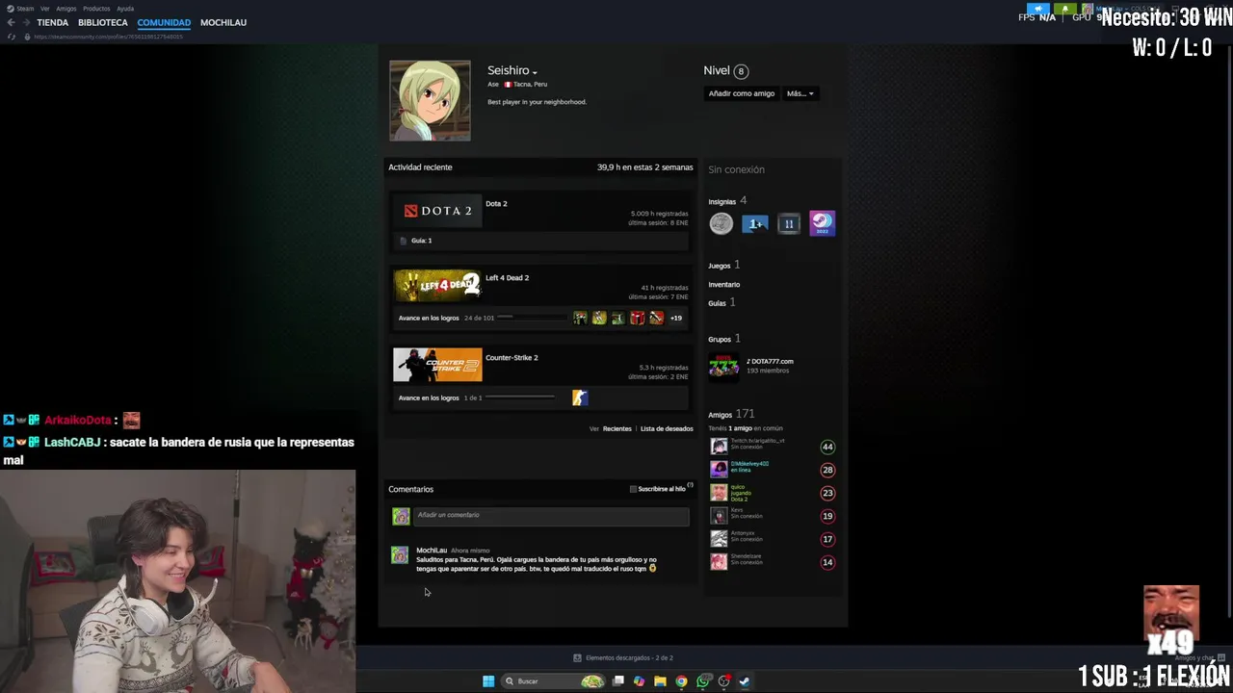Open the TIENDA tab
The width and height of the screenshot is (1233, 693).
pyautogui.click(x=52, y=22)
